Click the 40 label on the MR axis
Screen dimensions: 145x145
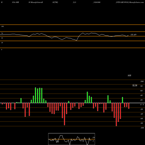[142, 95]
